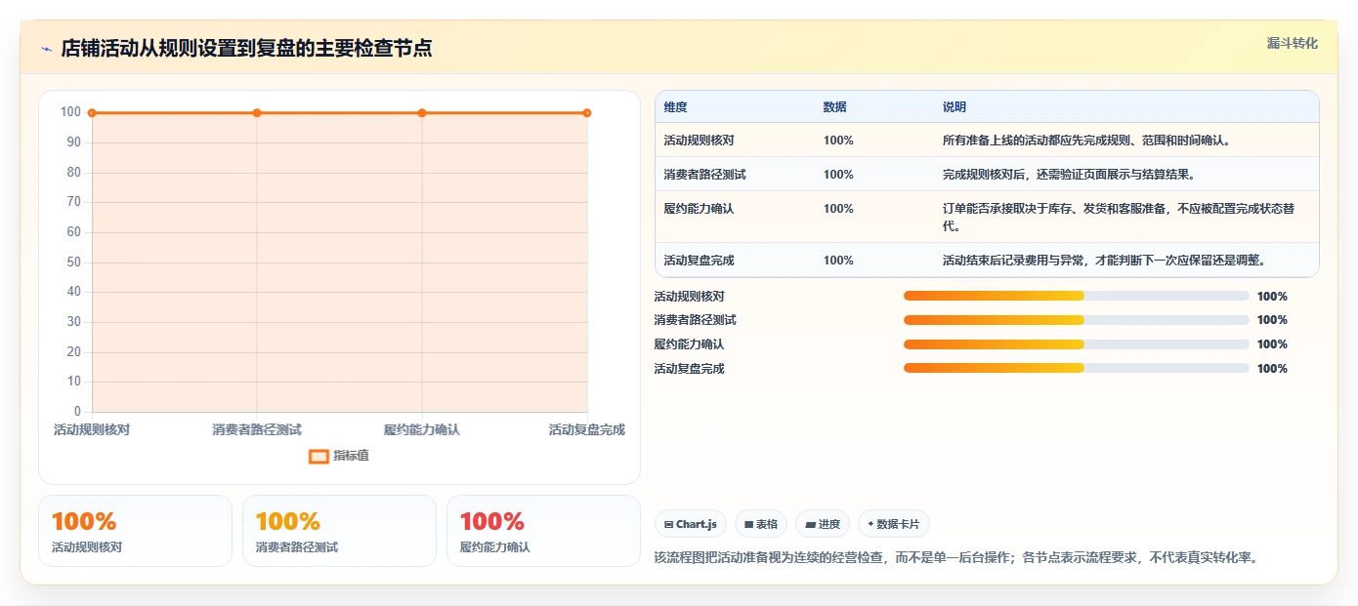Click the footnote text starting 该流程图

click(x=956, y=558)
